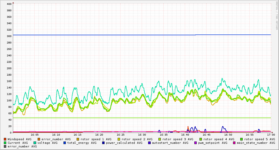Click the 17:00 time axis label
The image size is (279, 150).
coord(271,135)
